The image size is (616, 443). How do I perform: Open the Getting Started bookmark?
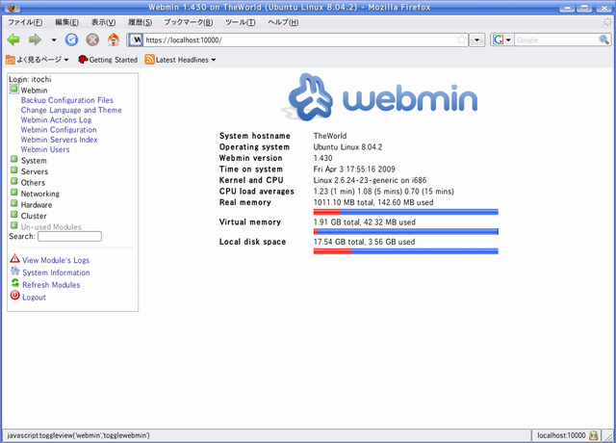tap(108, 60)
